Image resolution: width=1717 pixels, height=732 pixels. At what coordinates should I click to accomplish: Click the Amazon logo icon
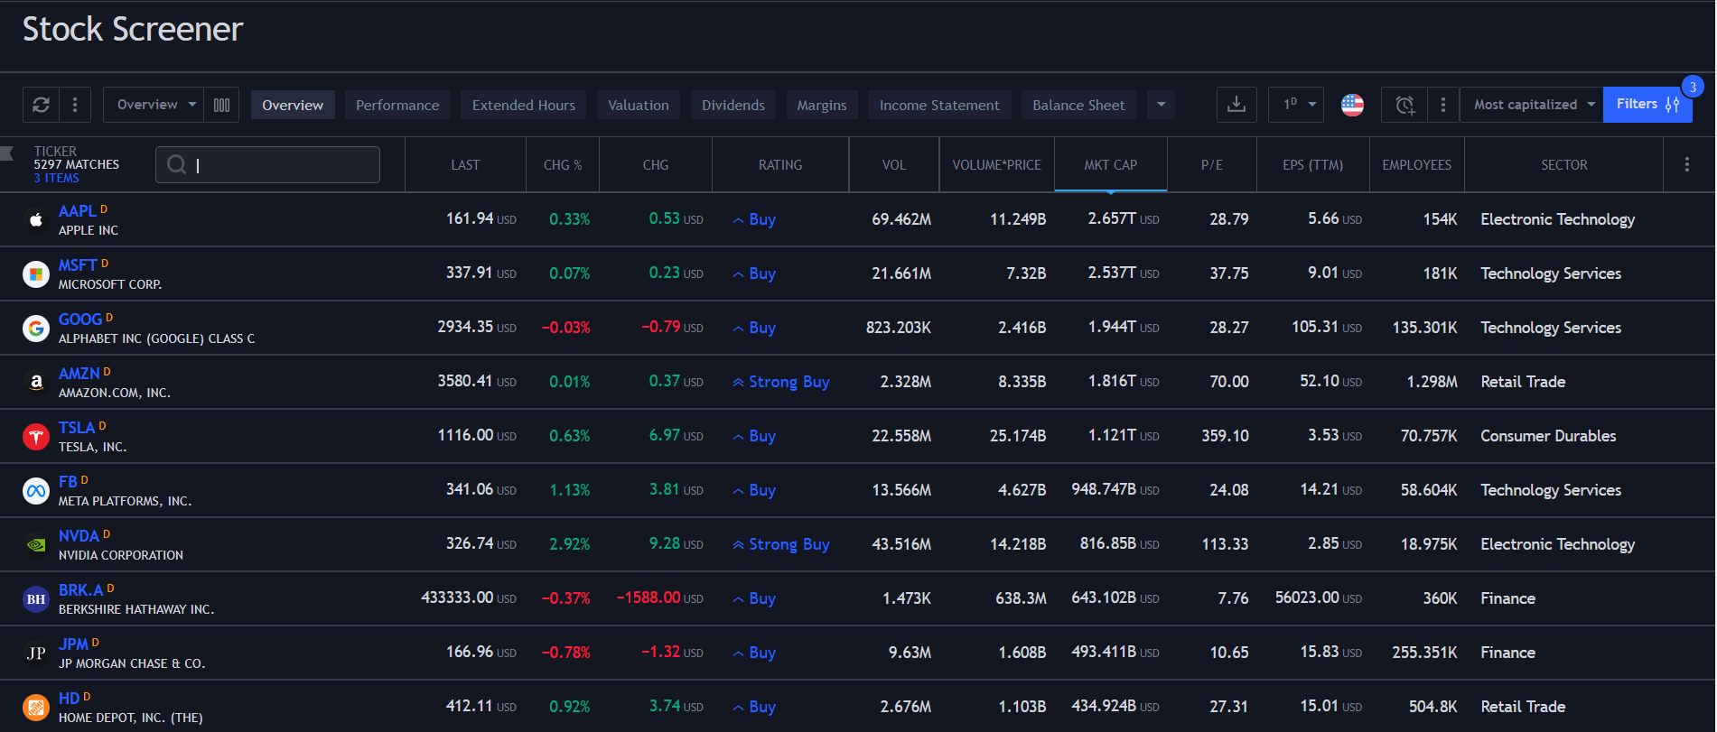pos(36,382)
